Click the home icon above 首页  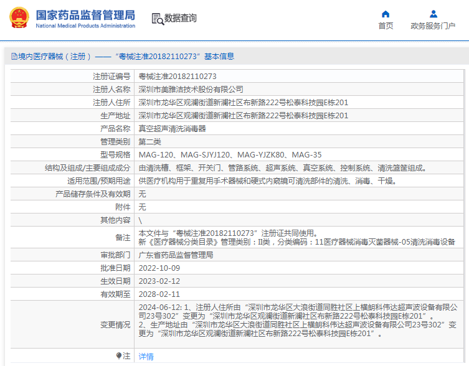point(386,14)
